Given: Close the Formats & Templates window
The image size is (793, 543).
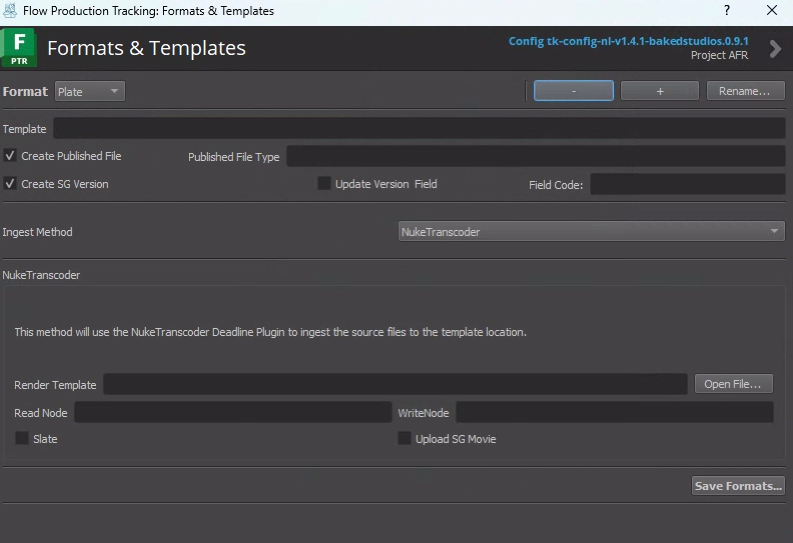Looking at the screenshot, I should (x=771, y=10).
